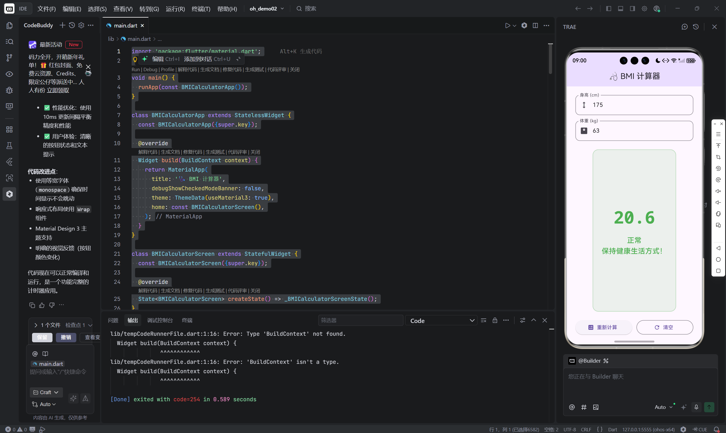Image resolution: width=726 pixels, height=433 pixels.
Task: Click the microphone icon in Builder chat
Action: click(696, 407)
